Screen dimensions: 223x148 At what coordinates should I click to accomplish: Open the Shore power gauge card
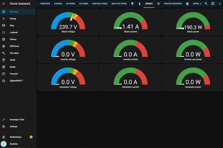pos(193,22)
